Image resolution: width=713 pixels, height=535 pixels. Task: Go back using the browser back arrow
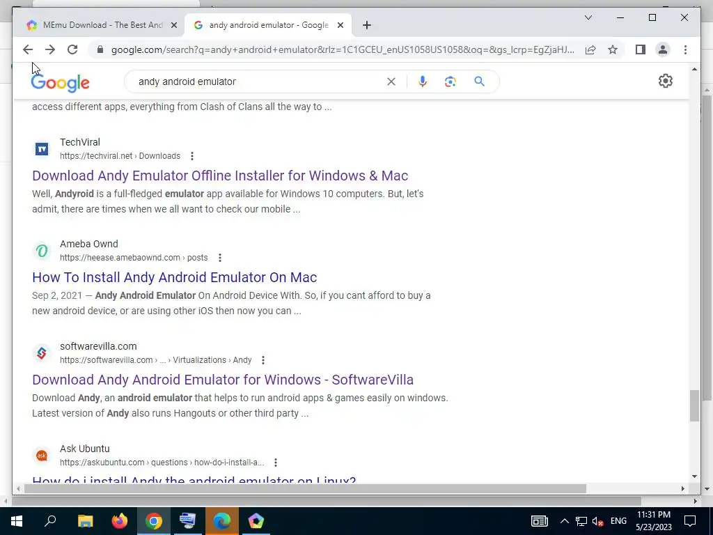pos(28,49)
